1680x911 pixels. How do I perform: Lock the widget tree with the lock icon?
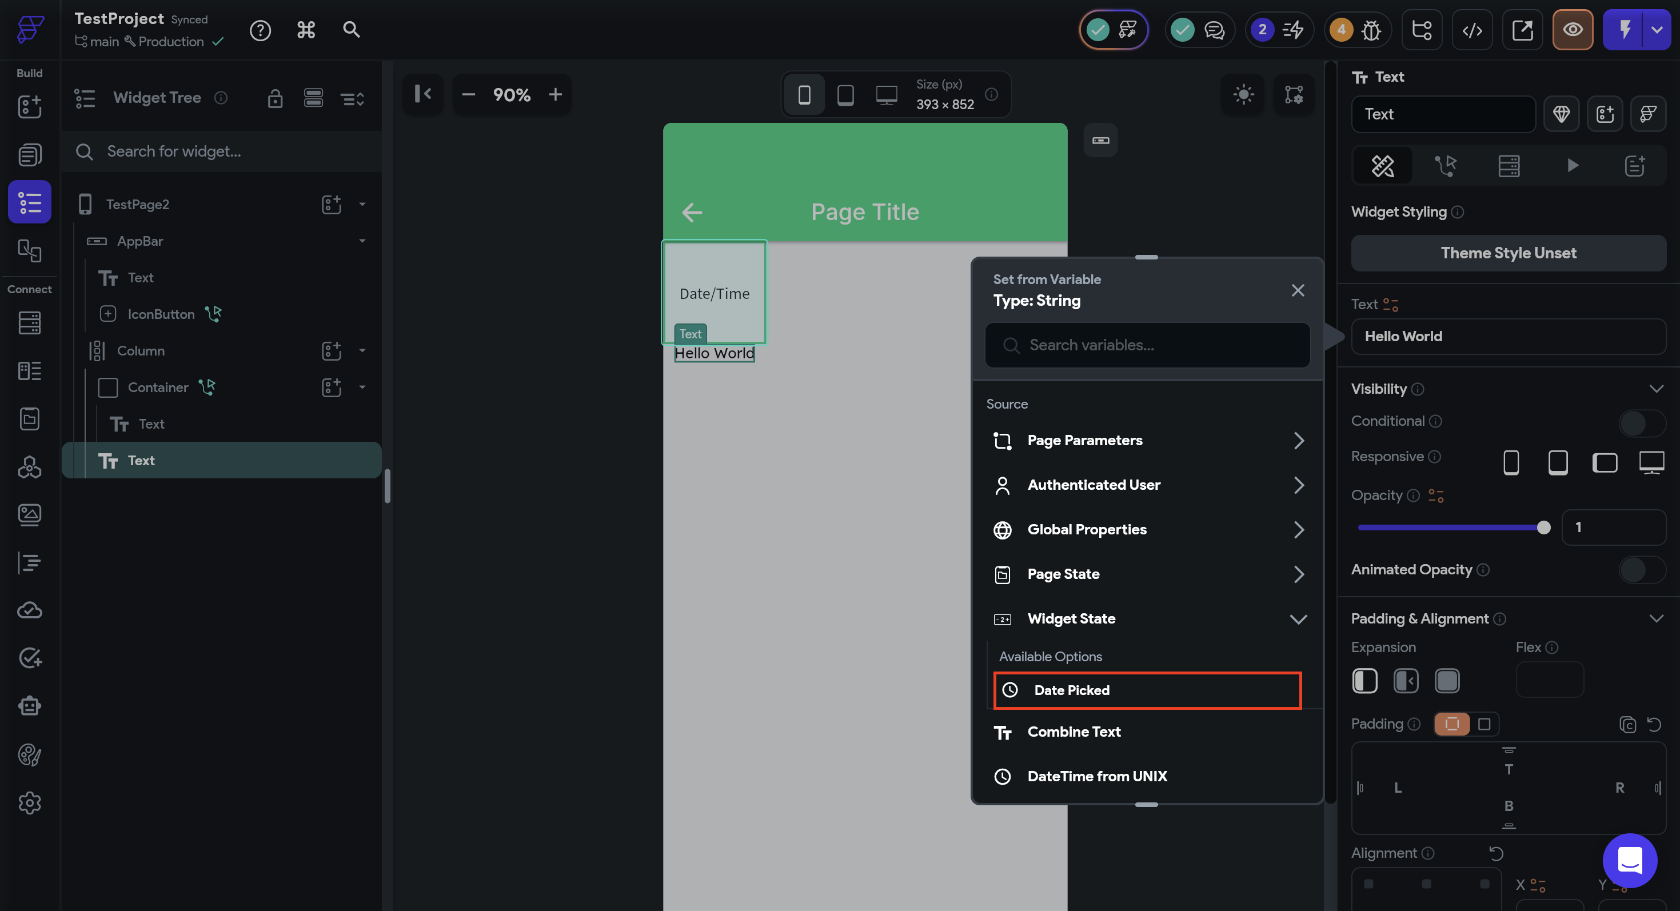pos(275,98)
